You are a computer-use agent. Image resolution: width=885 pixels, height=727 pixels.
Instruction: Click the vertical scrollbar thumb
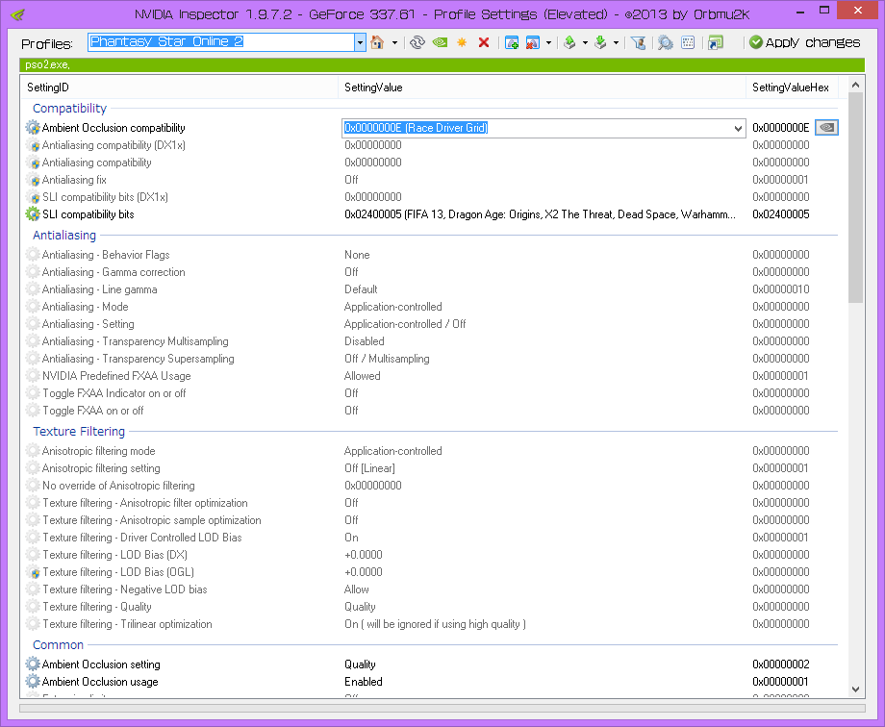[855, 197]
